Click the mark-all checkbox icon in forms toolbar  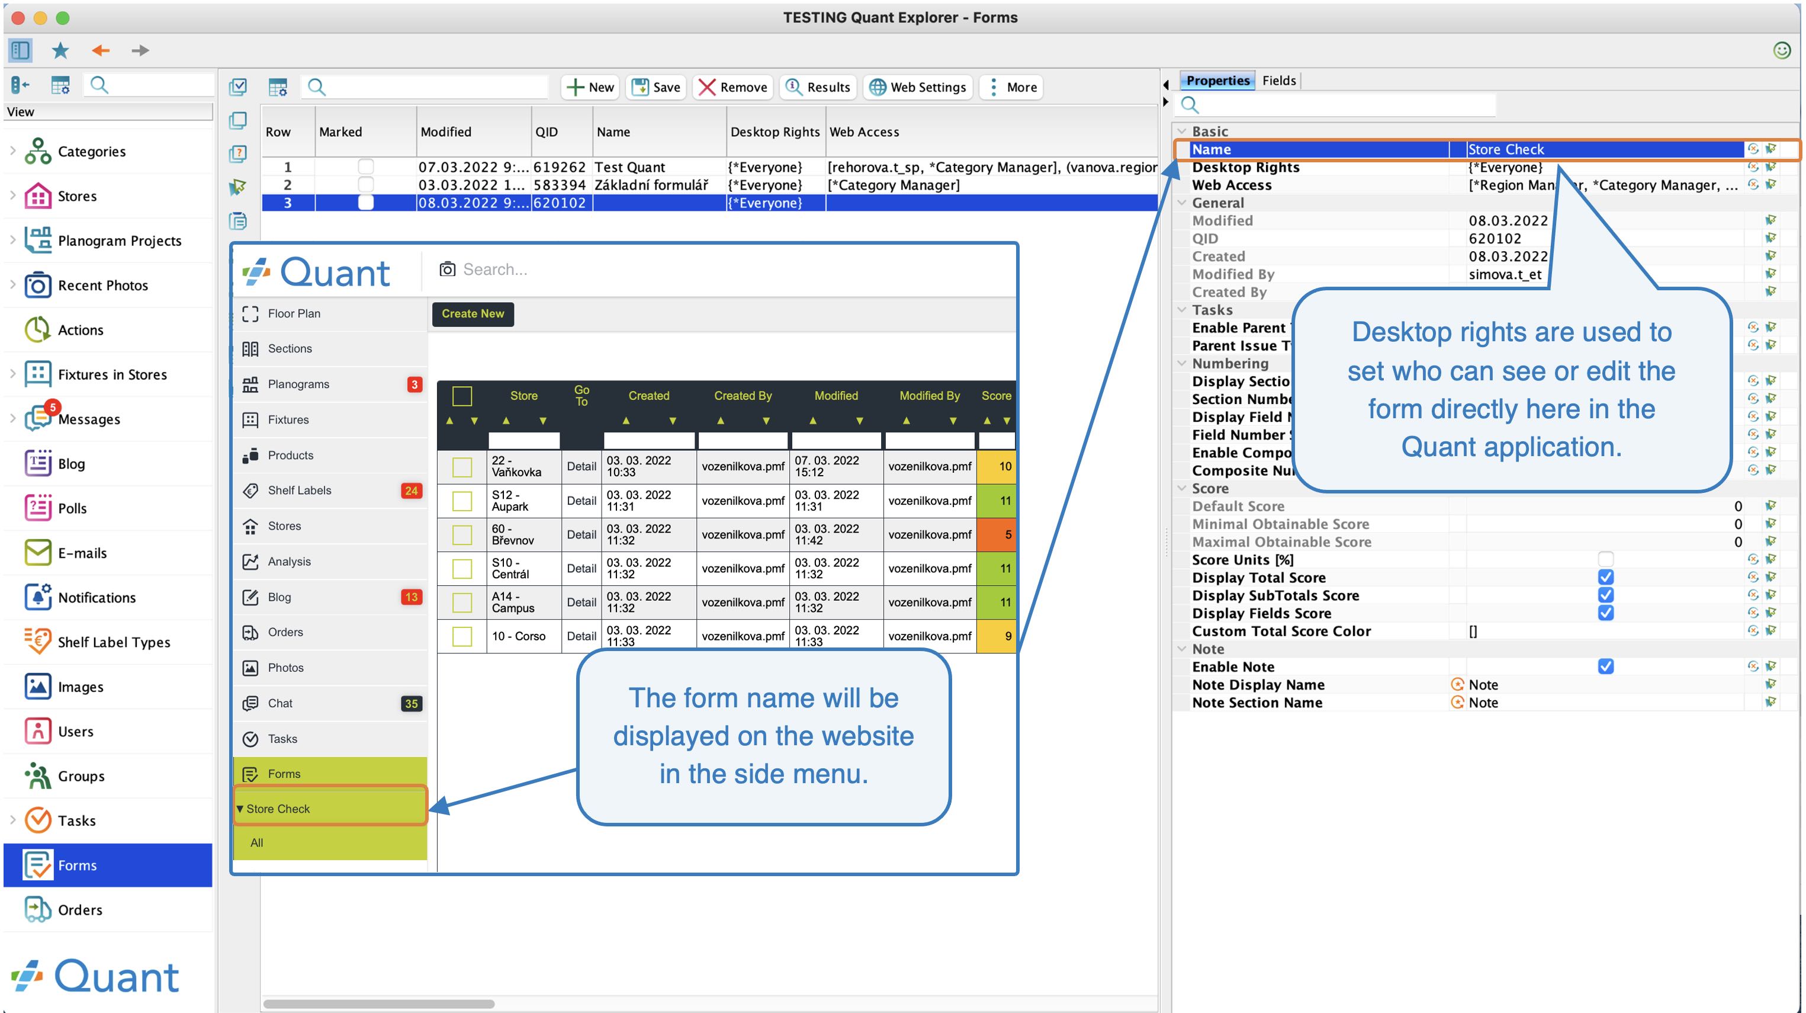[239, 87]
